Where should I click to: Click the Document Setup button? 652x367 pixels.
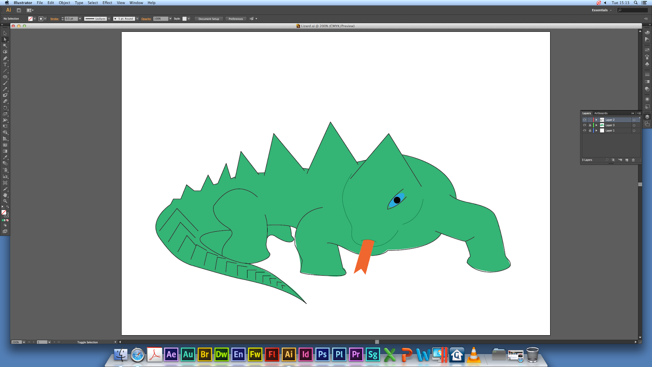click(209, 19)
